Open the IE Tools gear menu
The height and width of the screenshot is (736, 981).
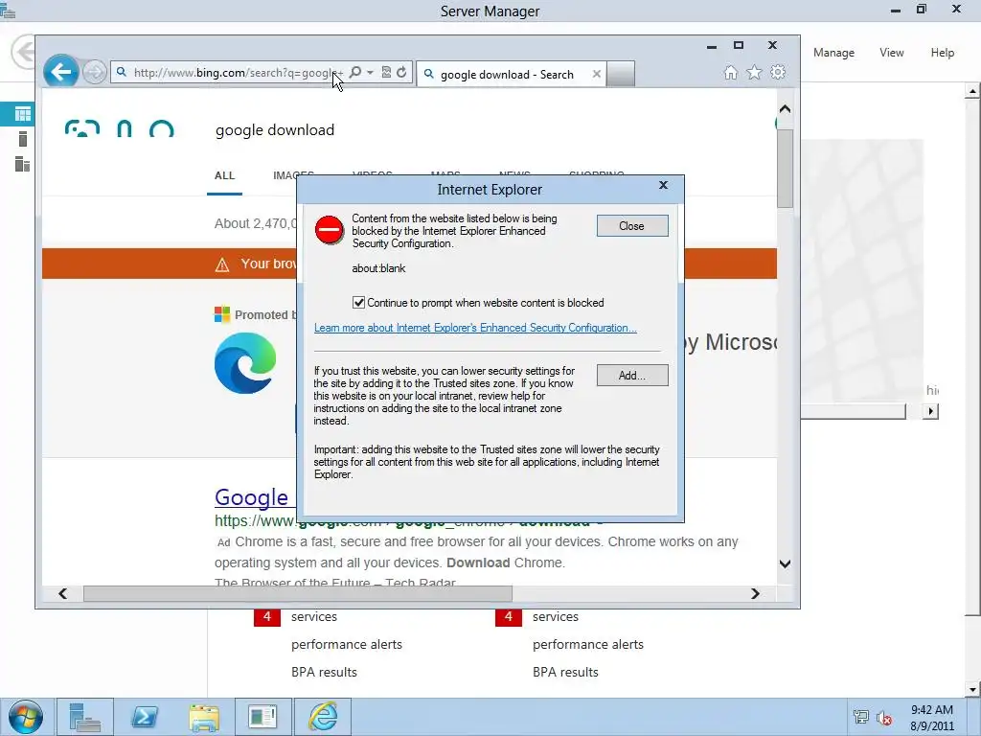[778, 73]
